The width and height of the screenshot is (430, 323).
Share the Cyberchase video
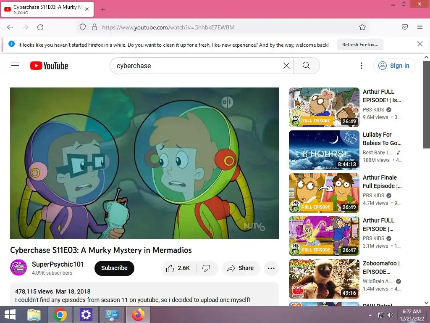pyautogui.click(x=241, y=268)
